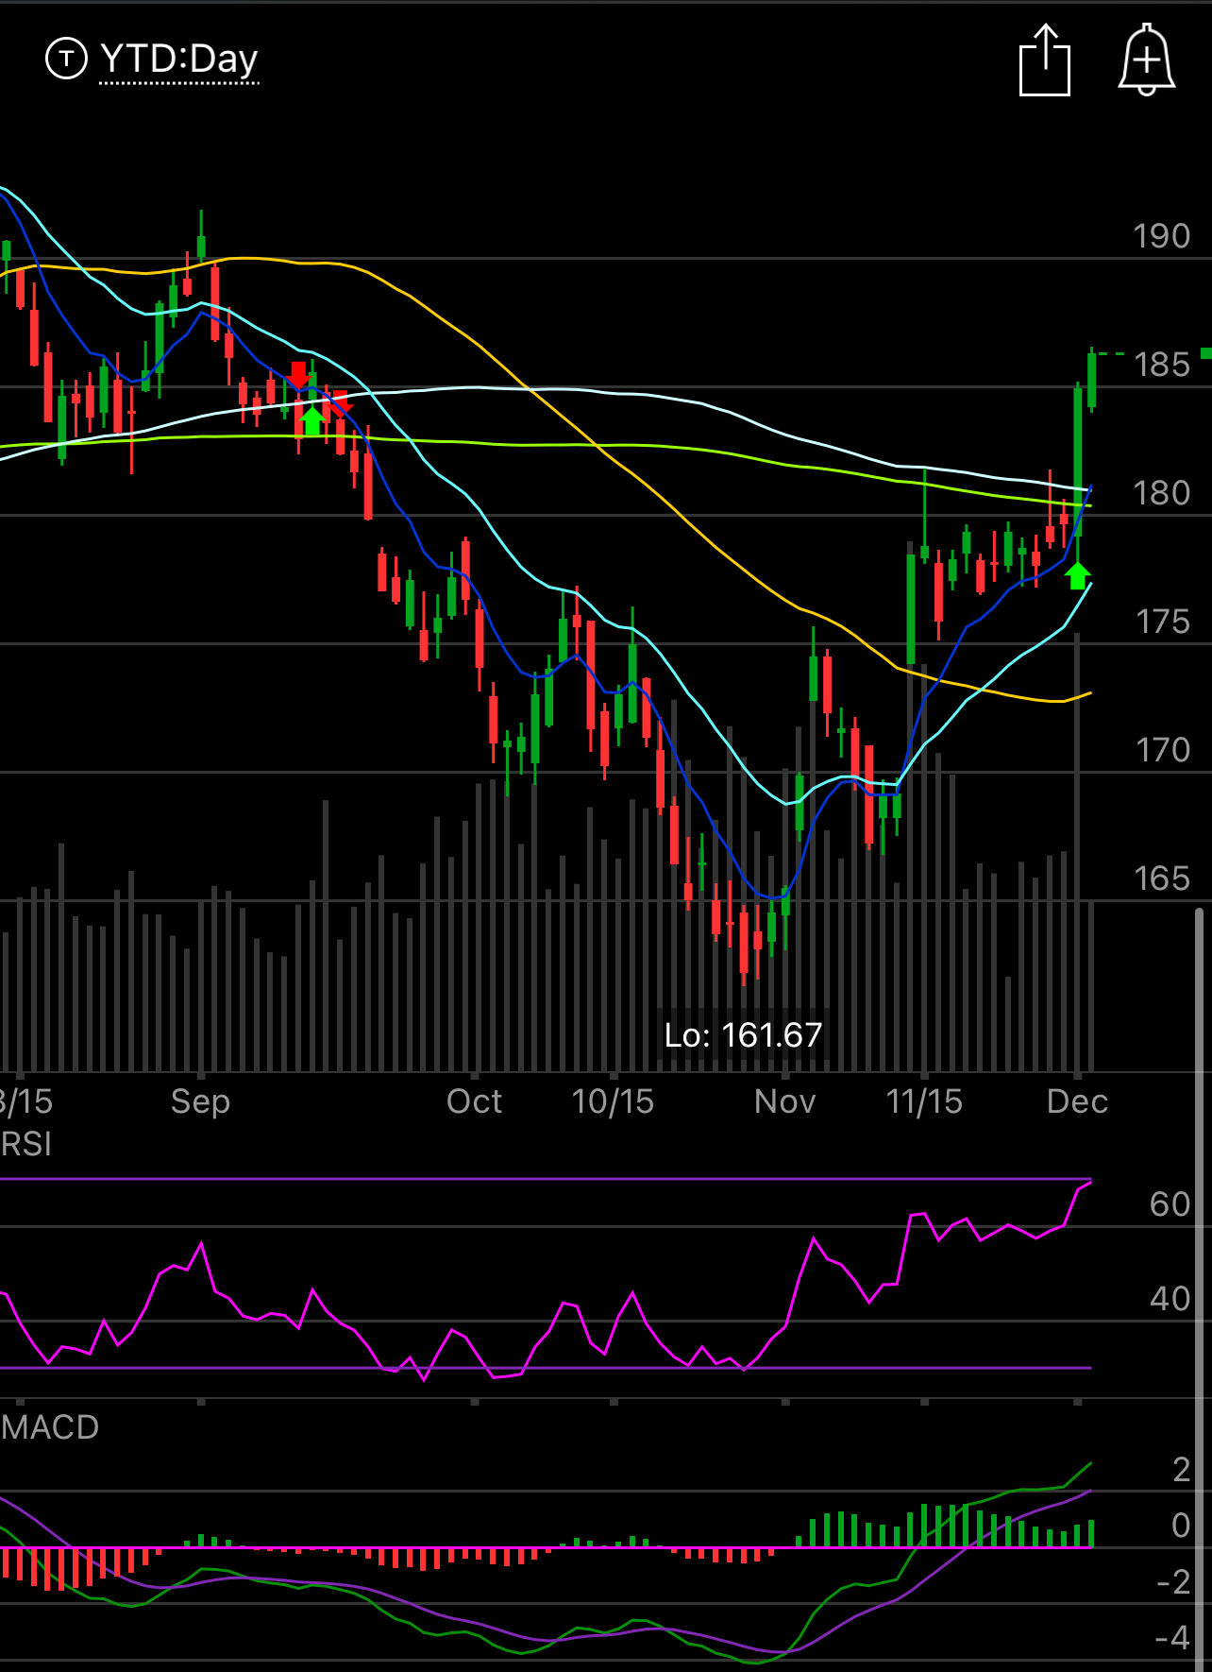Tap the green up arrow in September
The width and height of the screenshot is (1212, 1672).
312,420
